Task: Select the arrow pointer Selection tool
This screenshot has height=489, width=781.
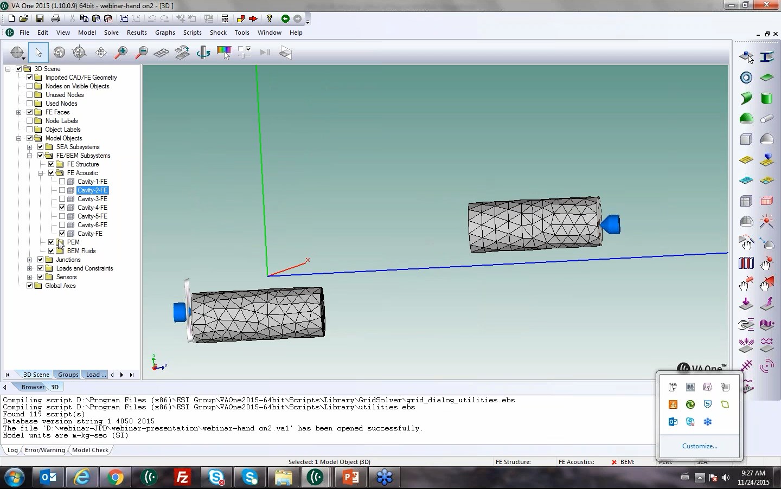Action: pos(39,53)
